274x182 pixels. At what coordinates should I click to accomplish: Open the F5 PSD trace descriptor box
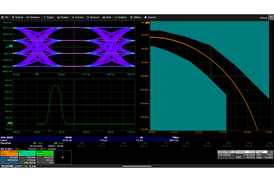coord(9,157)
